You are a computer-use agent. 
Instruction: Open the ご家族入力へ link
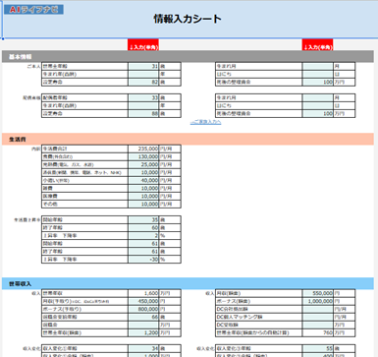(206, 122)
